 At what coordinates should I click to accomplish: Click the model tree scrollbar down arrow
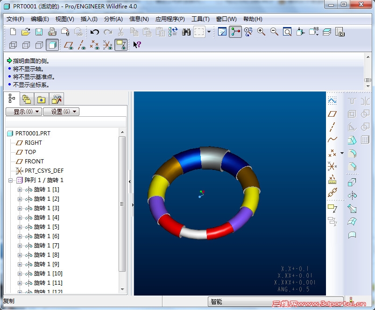click(122, 289)
